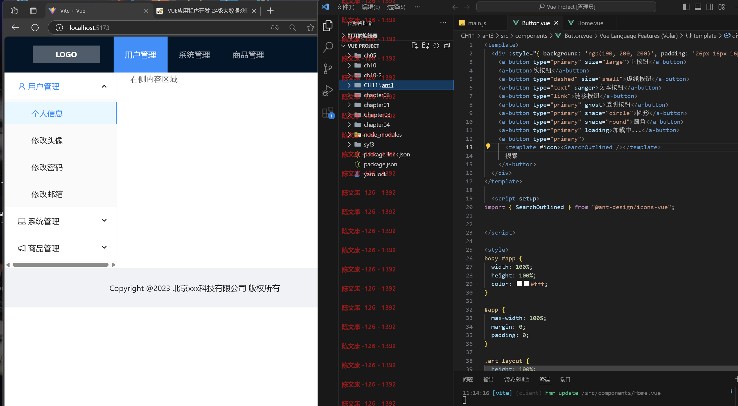Reload the localhost page

click(x=35, y=28)
